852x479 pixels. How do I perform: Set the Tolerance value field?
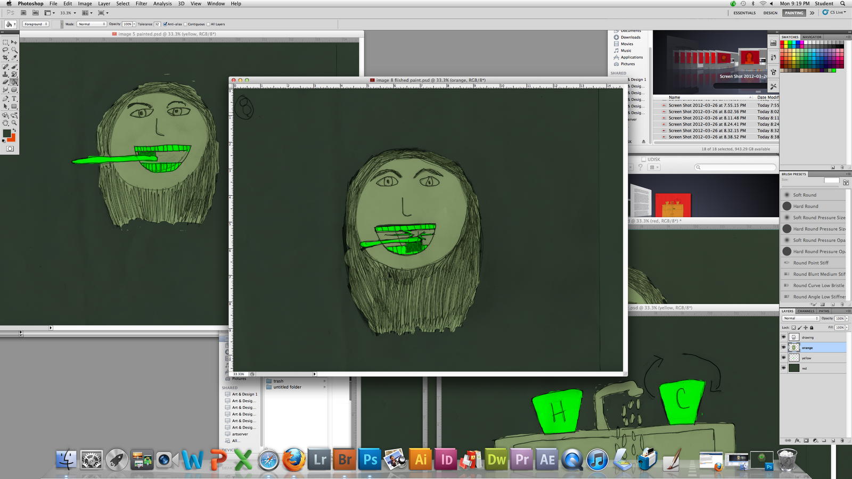click(x=157, y=24)
